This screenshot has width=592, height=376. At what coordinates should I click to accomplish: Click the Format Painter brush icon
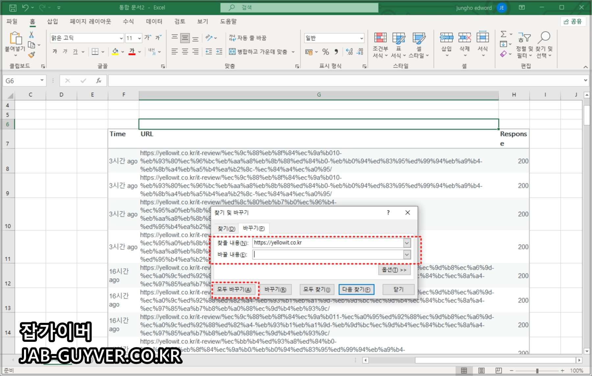tap(32, 55)
